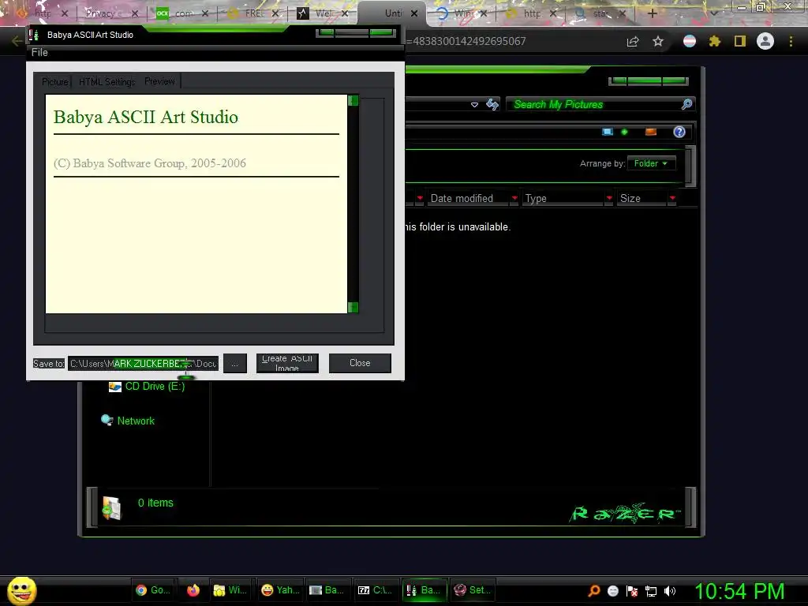Switch to the HTML Settings tab
Viewport: 808px width, 606px height.
107,81
